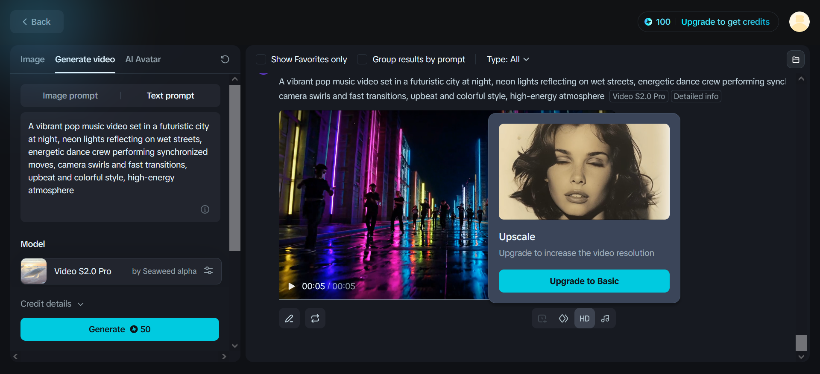Click the Upscale preview portrait image
The width and height of the screenshot is (820, 374).
[584, 171]
